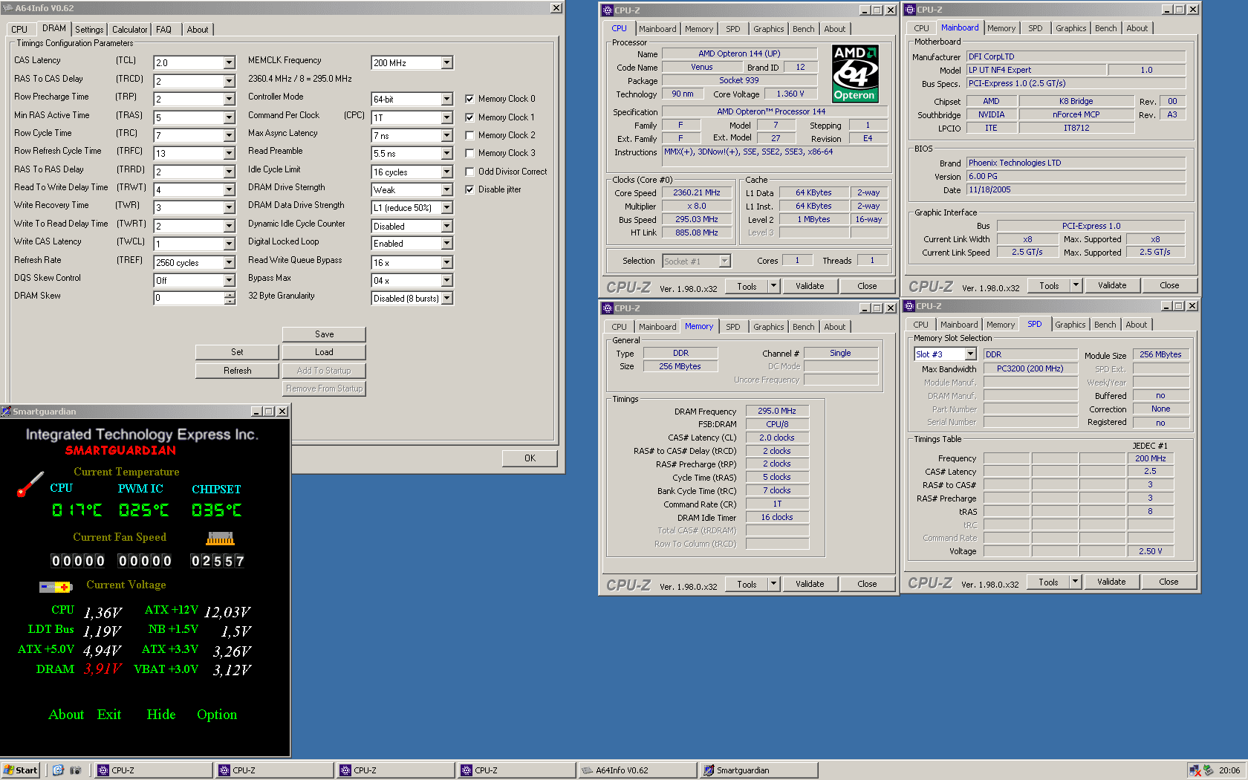Expand the Digital Locked Loop dropdown
Screen dimensions: 1248x780
[446, 244]
